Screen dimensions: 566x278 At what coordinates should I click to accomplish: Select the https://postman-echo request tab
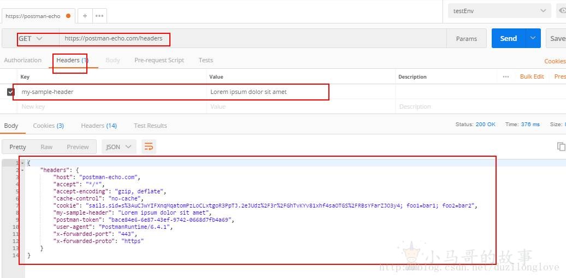[x=38, y=16]
